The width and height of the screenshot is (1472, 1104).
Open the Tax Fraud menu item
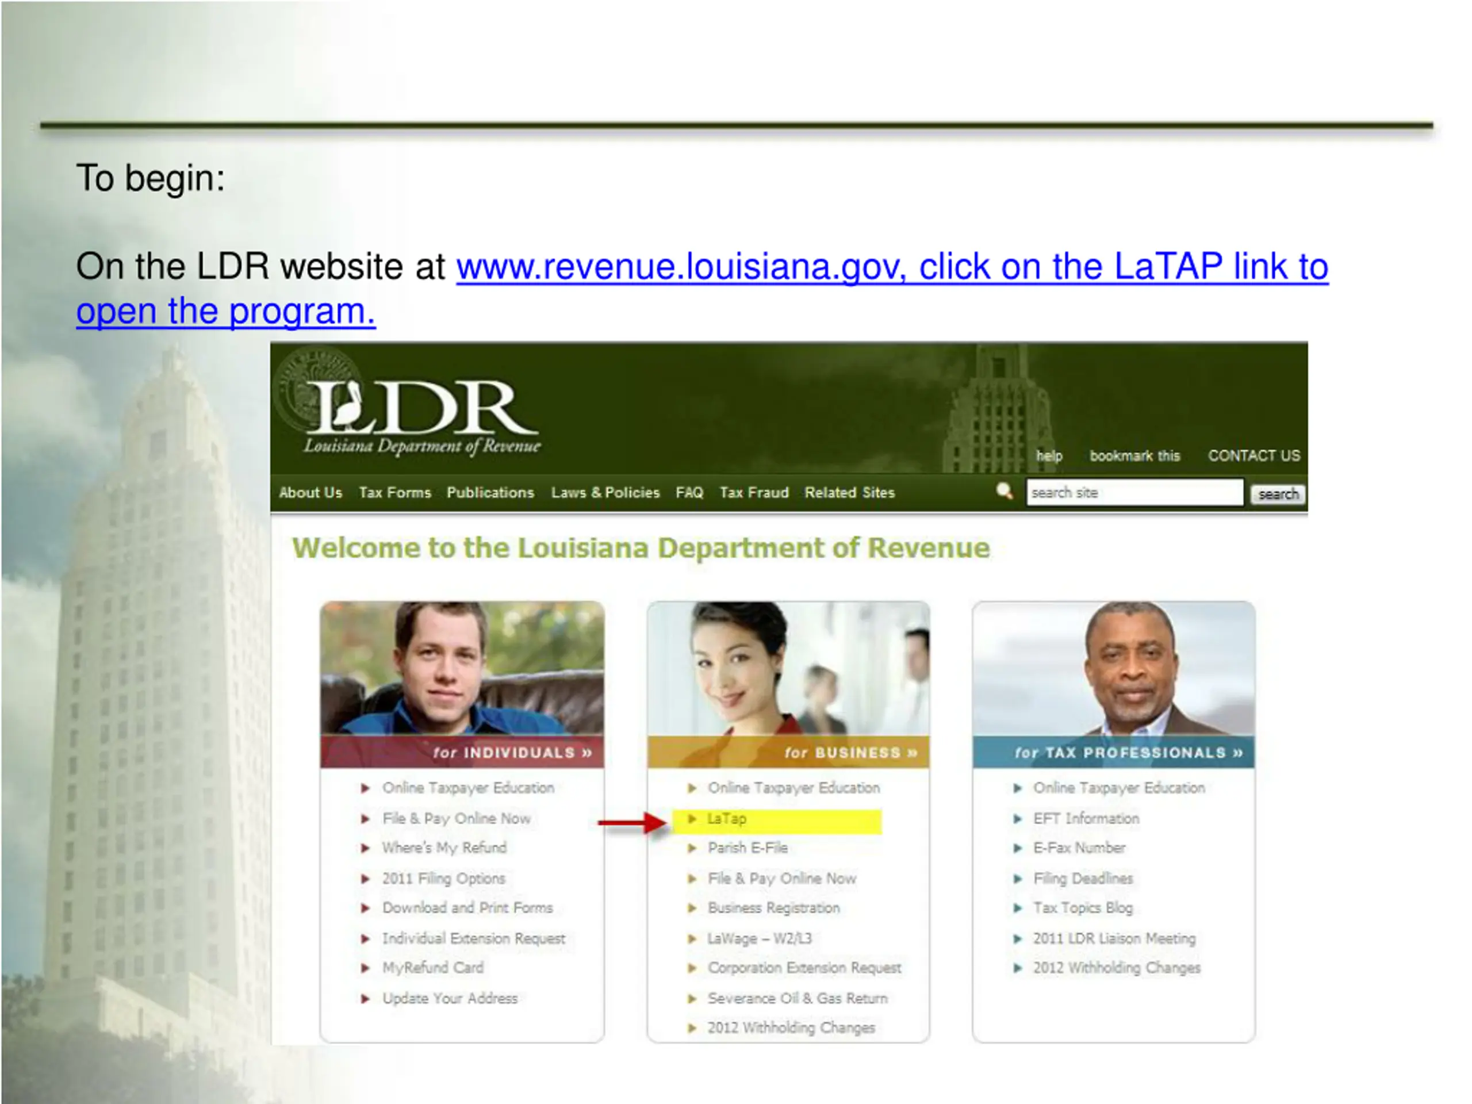click(754, 492)
